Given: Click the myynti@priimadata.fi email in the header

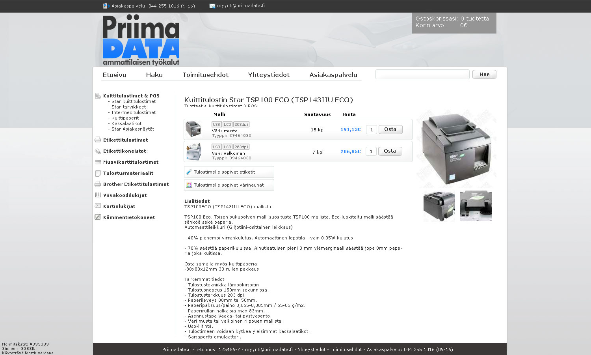Looking at the screenshot, I should pyautogui.click(x=241, y=6).
